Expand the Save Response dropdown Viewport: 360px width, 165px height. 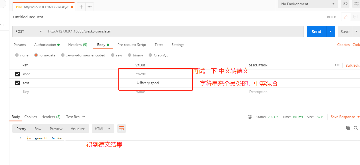358,117
